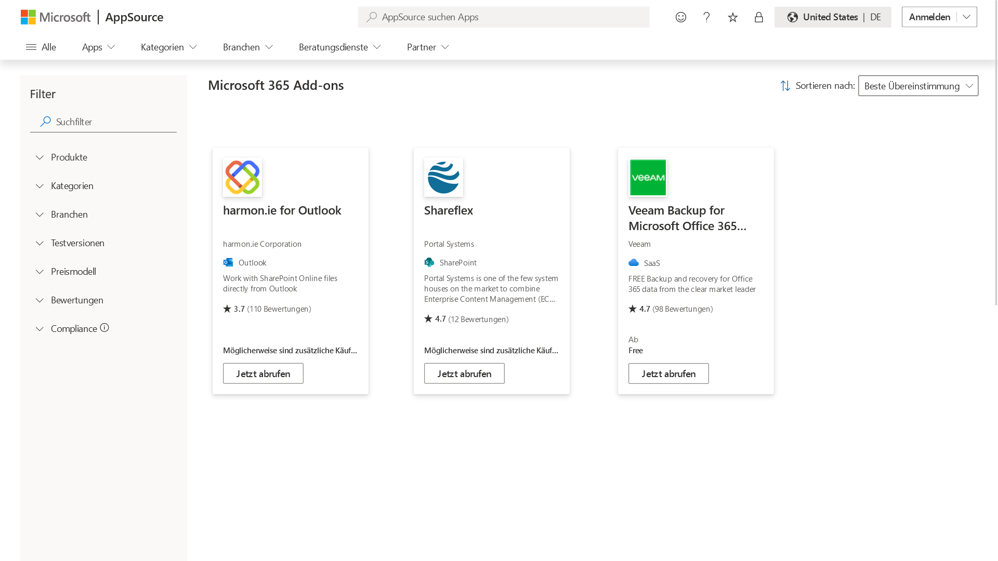Open the Kategorien navigation menu

pos(169,47)
